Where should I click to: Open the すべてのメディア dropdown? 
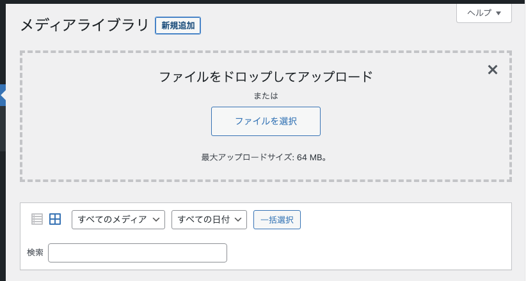point(118,220)
